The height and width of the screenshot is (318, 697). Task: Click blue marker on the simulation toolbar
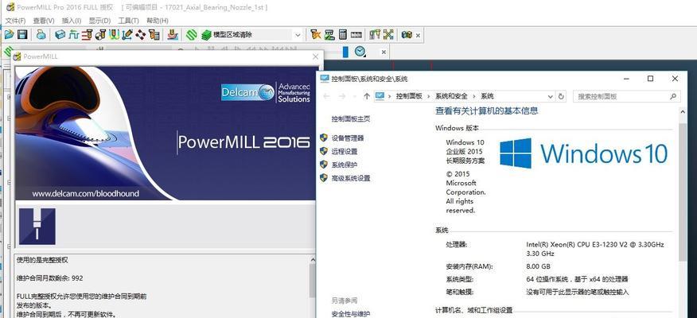tap(345, 52)
